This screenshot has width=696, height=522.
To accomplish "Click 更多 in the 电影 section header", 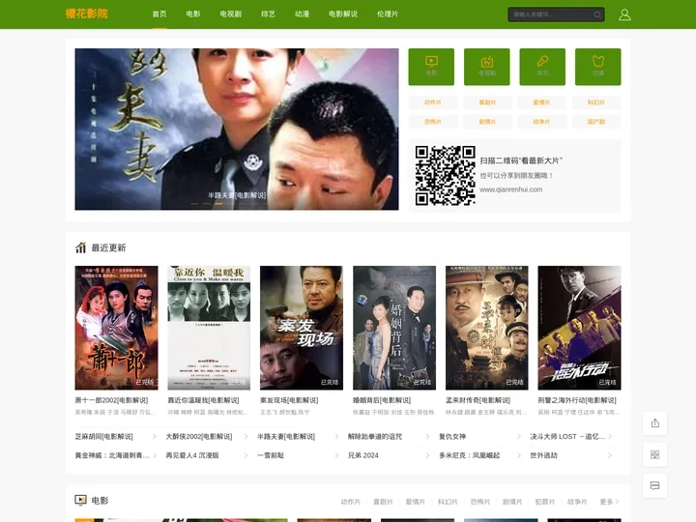I will coord(609,502).
